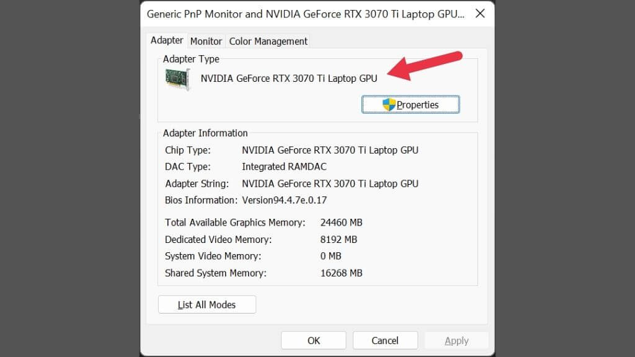
Task: Click the List All Modes button
Action: point(207,304)
